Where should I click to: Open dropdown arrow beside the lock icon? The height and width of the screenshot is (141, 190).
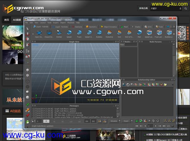pos(35,121)
